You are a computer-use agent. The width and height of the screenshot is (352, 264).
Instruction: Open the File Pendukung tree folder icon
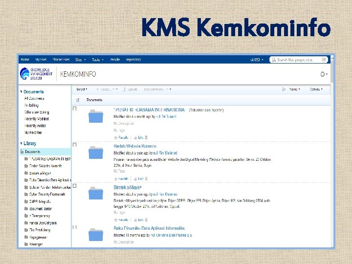coord(26,230)
